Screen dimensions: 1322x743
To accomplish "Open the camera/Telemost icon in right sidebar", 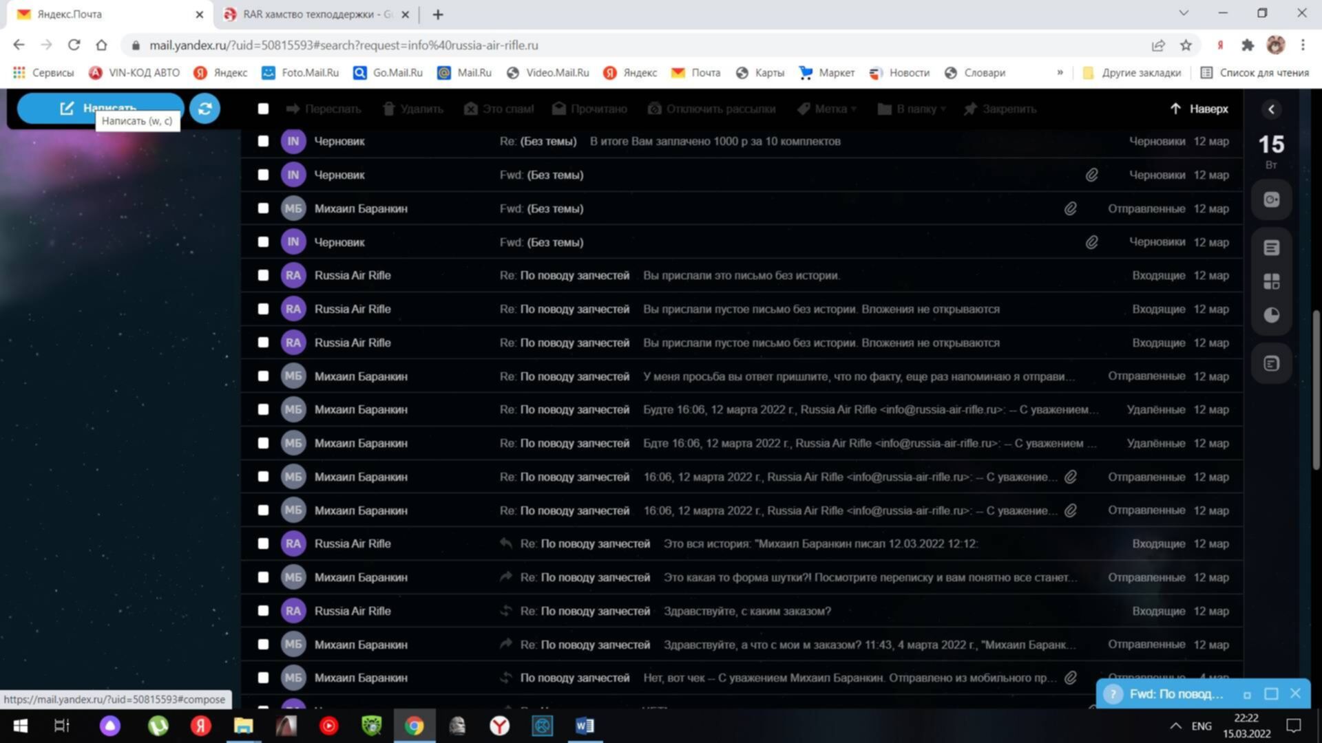I will pyautogui.click(x=1271, y=200).
